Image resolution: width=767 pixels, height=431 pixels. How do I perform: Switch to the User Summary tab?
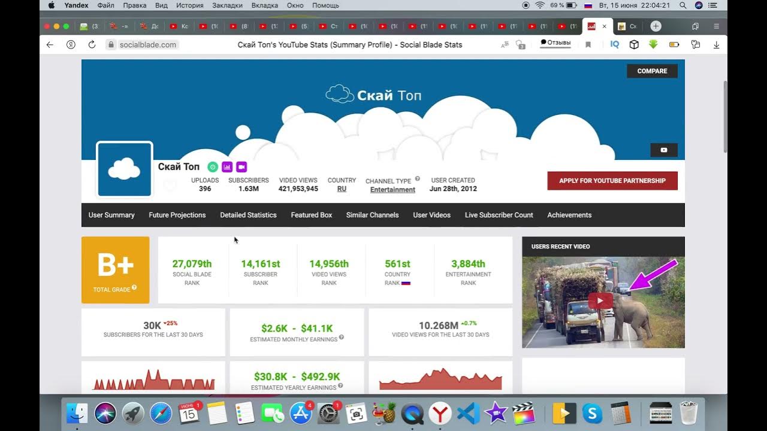click(111, 215)
